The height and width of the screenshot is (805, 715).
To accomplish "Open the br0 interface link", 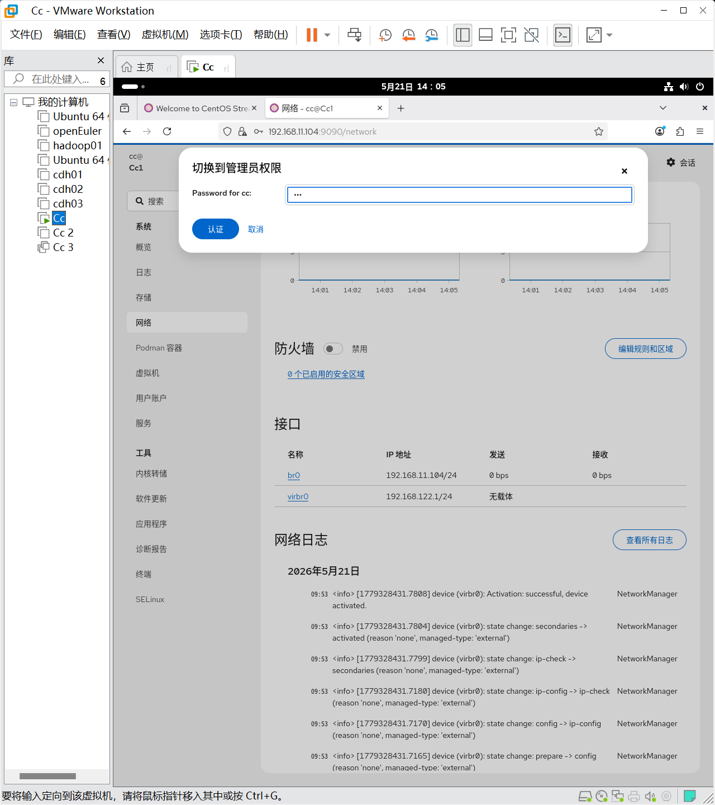I will click(294, 475).
